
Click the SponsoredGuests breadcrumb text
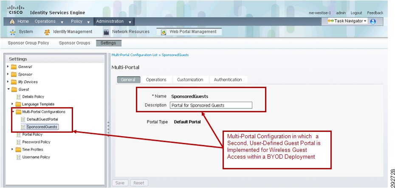[175, 55]
